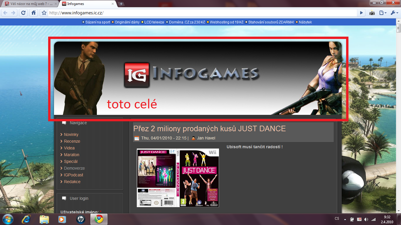Click the Go arrow beside the address bar
Screen dimensions: 401x225
(x=361, y=13)
